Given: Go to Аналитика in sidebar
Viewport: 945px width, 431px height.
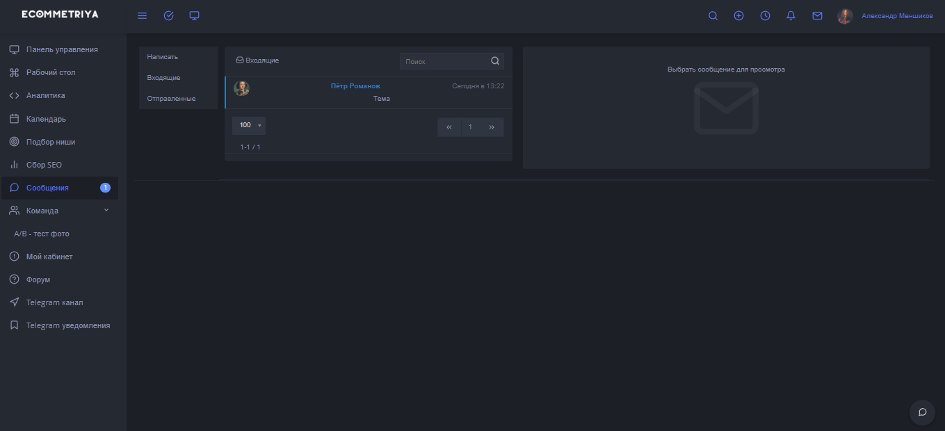Looking at the screenshot, I should pyautogui.click(x=45, y=96).
